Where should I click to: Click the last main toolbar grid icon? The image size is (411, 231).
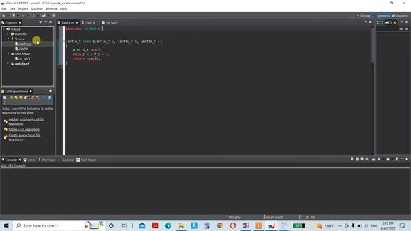[54, 15]
